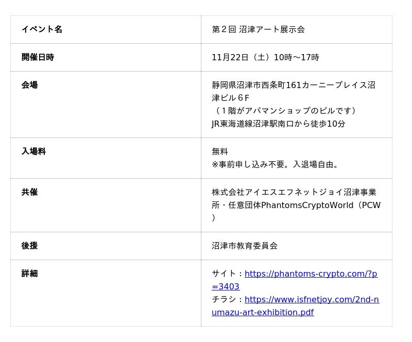Click the 第２回 沼津アート展示会 event title
The width and height of the screenshot is (412, 342).
(258, 29)
